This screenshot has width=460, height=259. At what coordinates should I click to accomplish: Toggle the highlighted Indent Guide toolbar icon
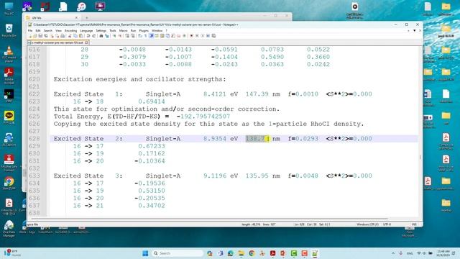152,36
